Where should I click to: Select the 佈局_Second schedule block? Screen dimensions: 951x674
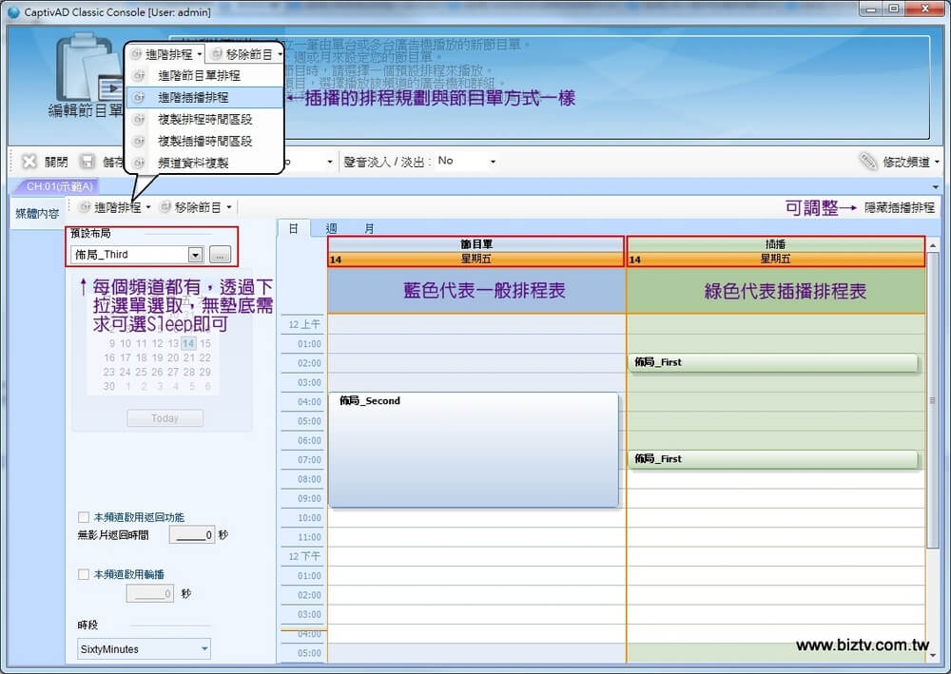pyautogui.click(x=473, y=449)
